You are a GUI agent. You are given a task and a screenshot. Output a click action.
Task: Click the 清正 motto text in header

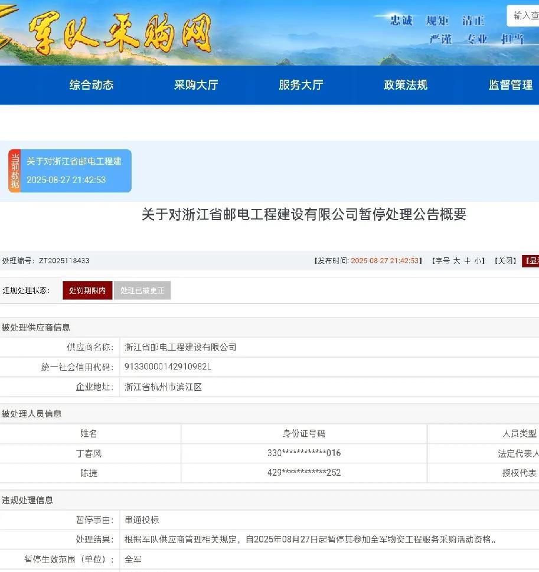[x=473, y=21]
